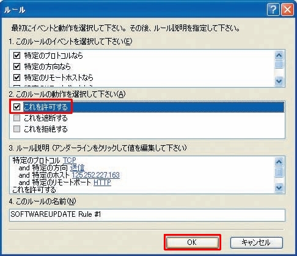Check これを拒絶する action checkbox

coord(16,129)
